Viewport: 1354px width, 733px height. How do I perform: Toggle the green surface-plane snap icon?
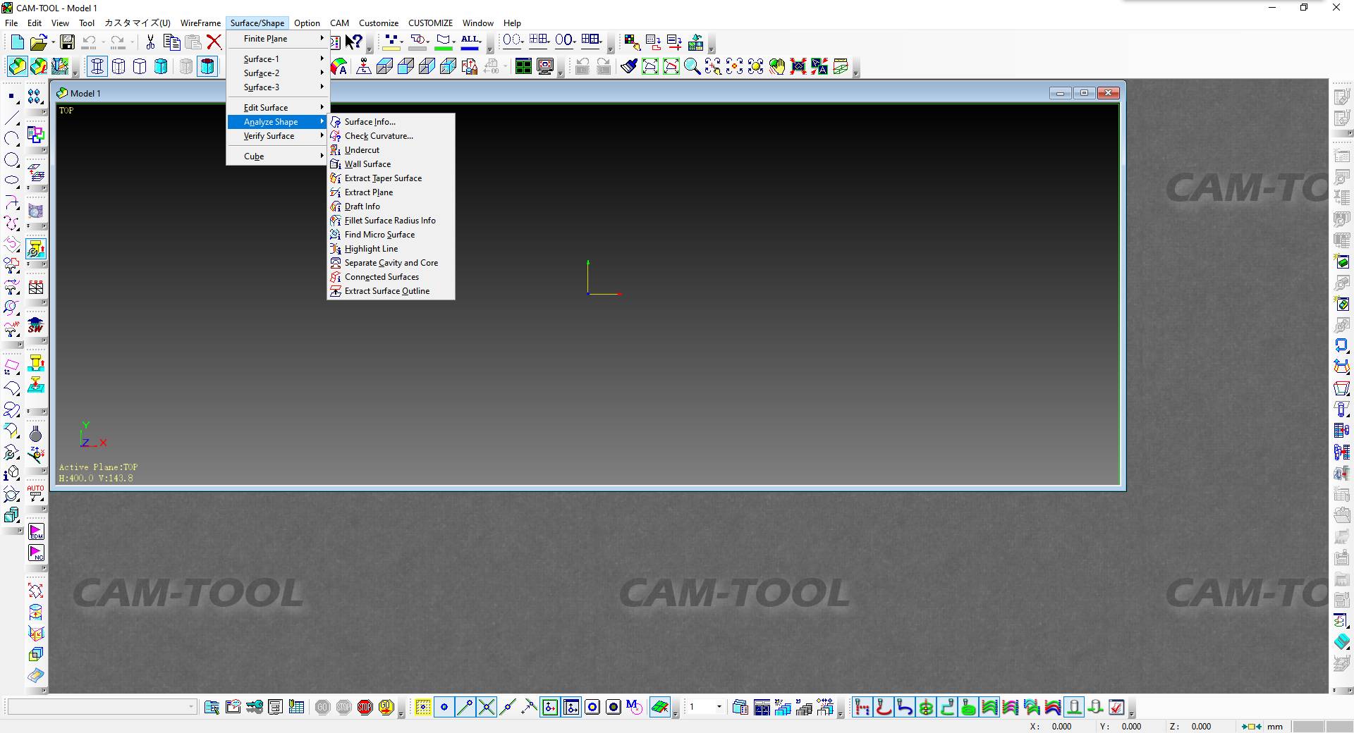[660, 707]
